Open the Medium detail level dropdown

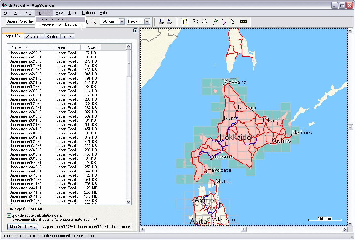click(x=147, y=21)
